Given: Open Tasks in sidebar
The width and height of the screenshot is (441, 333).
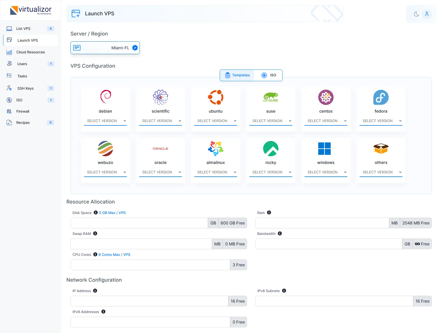Looking at the screenshot, I should tap(31, 76).
